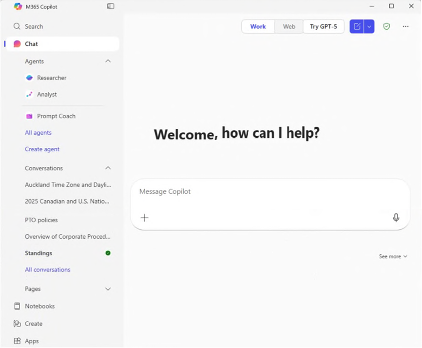This screenshot has width=422, height=348.
Task: Open the 2025 Canadian and U.S. conversation
Action: pos(67,202)
